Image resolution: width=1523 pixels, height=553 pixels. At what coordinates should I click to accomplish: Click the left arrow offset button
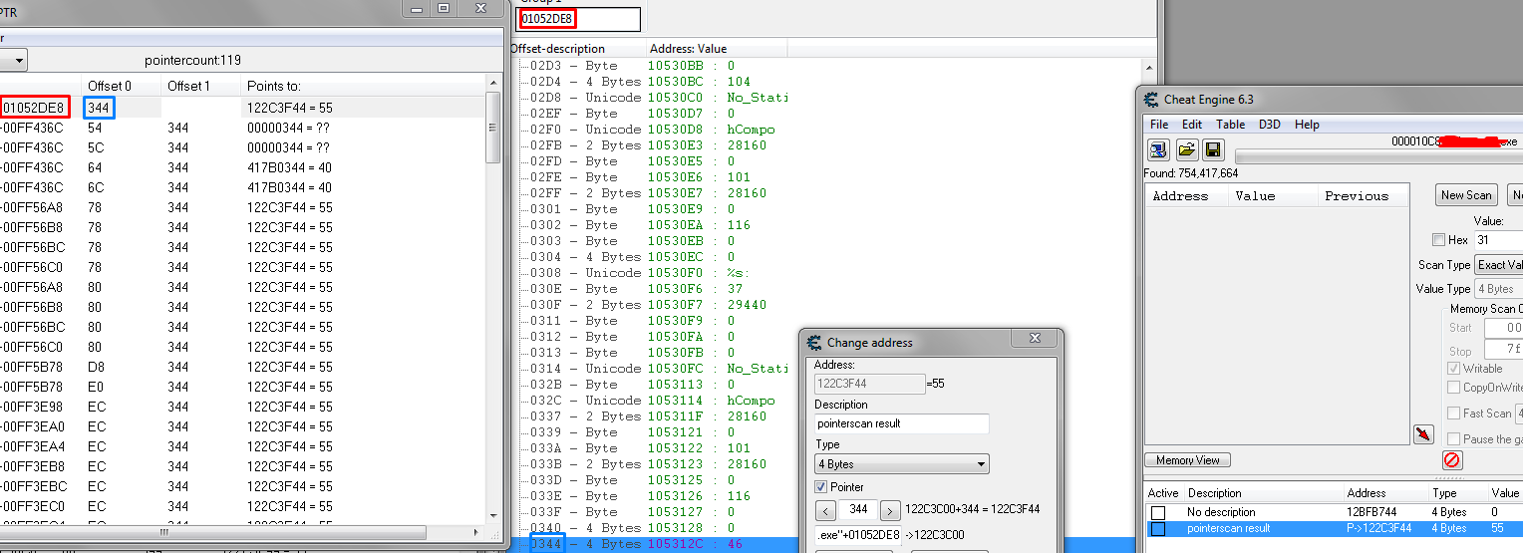click(x=824, y=510)
